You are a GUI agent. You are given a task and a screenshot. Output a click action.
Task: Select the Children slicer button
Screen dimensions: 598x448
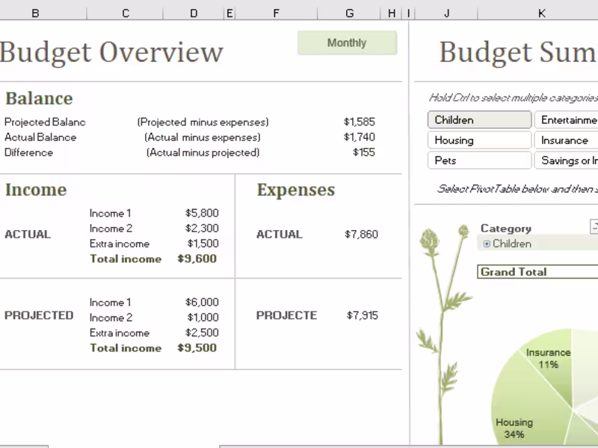pos(479,120)
